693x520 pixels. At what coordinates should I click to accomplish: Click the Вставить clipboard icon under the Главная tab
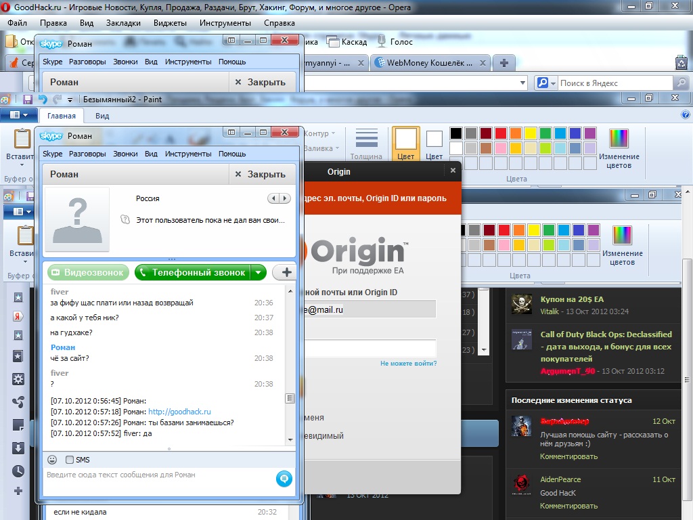tap(22, 139)
